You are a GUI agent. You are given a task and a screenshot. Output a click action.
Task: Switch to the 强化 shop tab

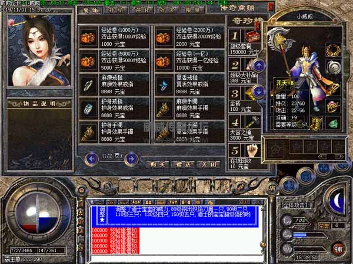click(x=142, y=11)
